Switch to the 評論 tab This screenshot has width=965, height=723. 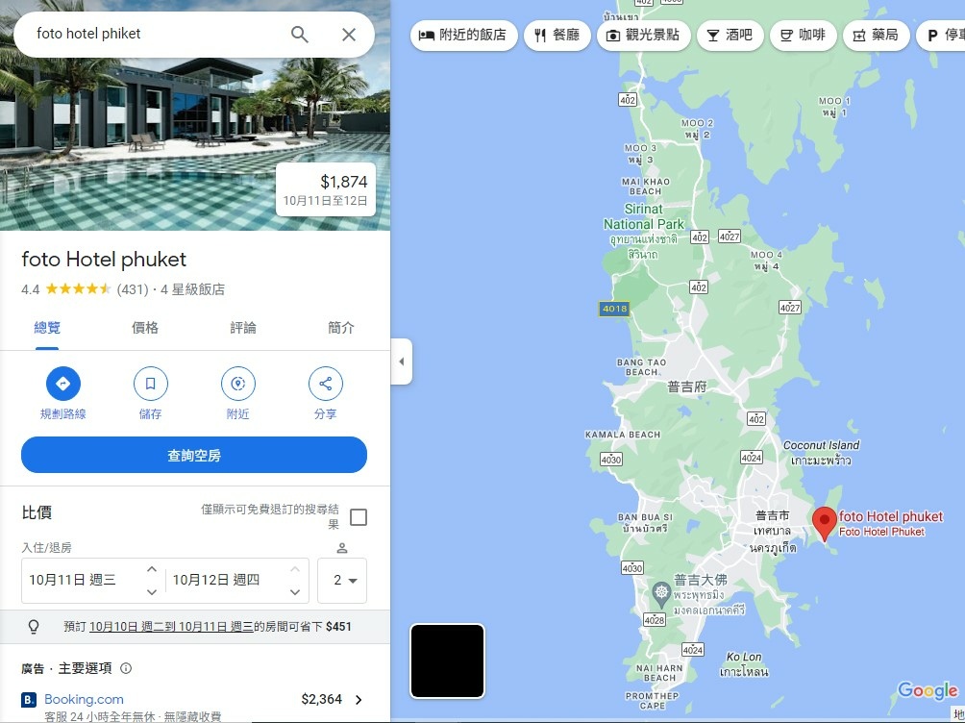(243, 328)
